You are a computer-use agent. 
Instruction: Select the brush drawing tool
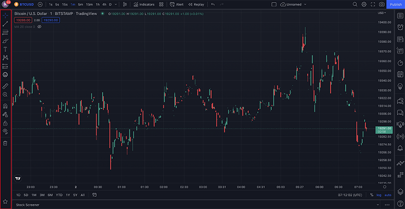coord(6,41)
